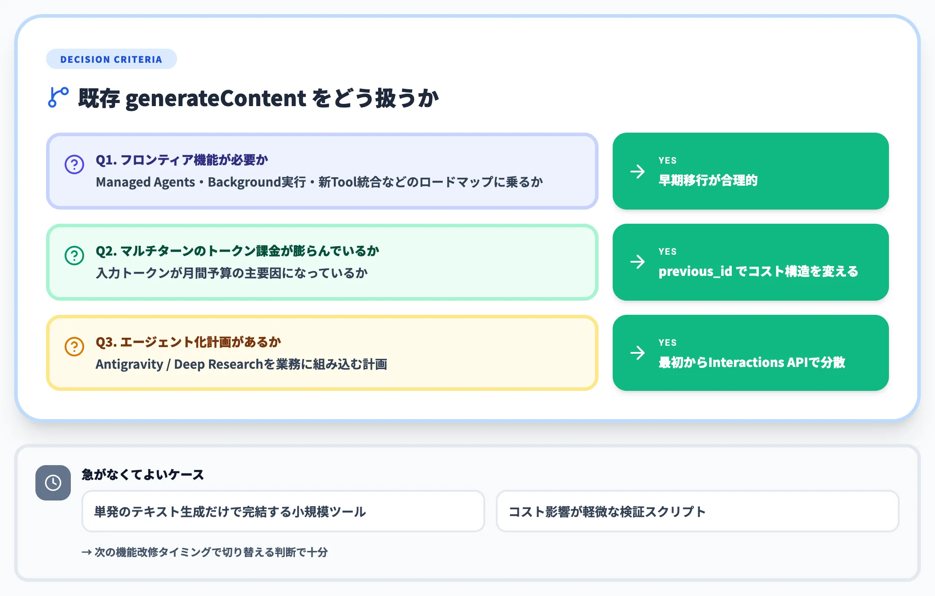Click the 急がなくてよいケース heading

click(143, 474)
